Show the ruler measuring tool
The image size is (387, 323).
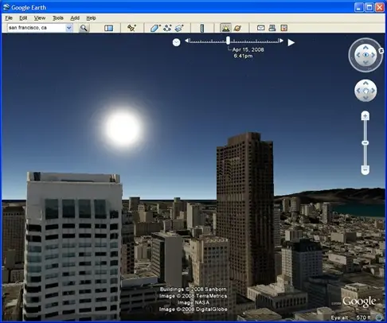202,28
